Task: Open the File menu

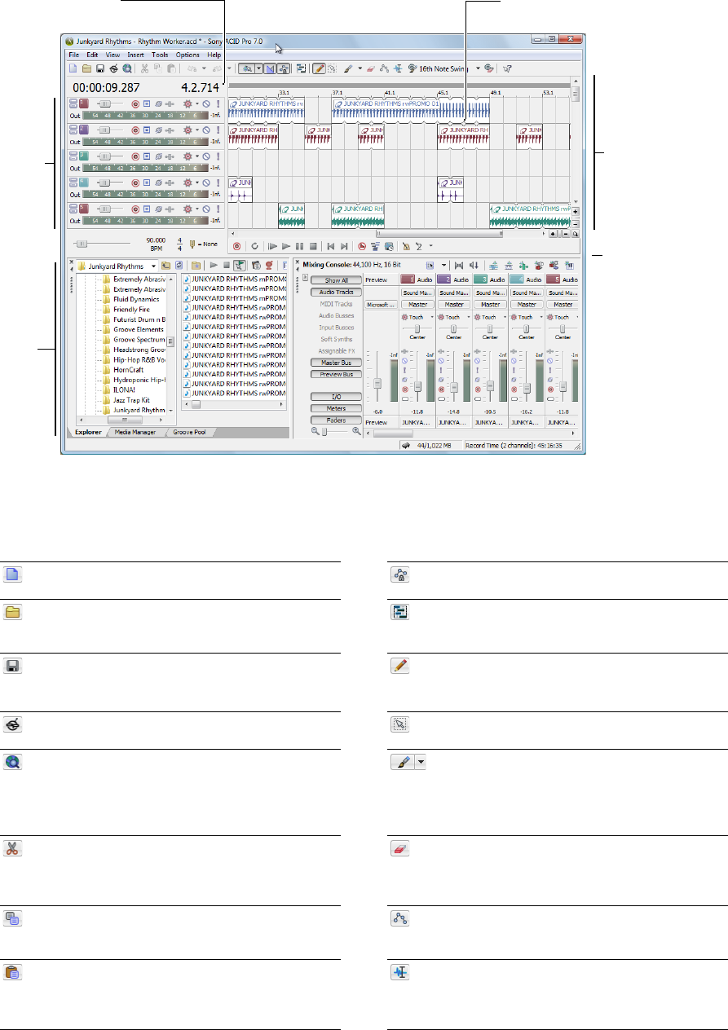Action: [74, 55]
